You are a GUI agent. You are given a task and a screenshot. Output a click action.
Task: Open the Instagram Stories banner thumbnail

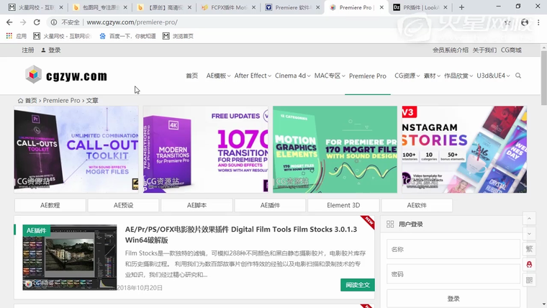point(464,149)
